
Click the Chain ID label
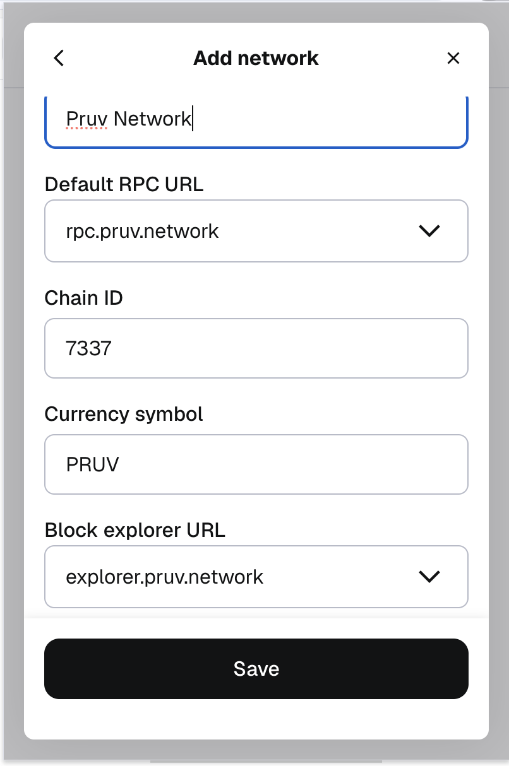point(83,298)
